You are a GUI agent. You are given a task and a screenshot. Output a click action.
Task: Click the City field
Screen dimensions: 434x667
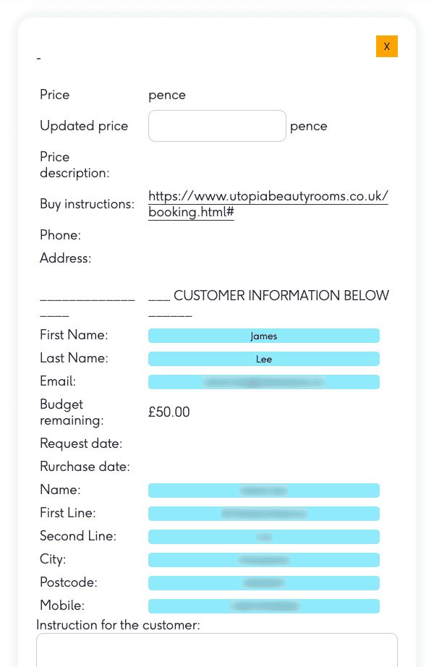(264, 560)
